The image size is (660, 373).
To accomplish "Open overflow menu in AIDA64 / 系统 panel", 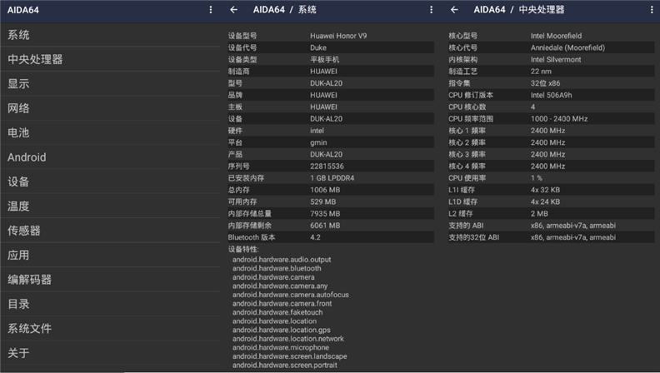I will [431, 10].
